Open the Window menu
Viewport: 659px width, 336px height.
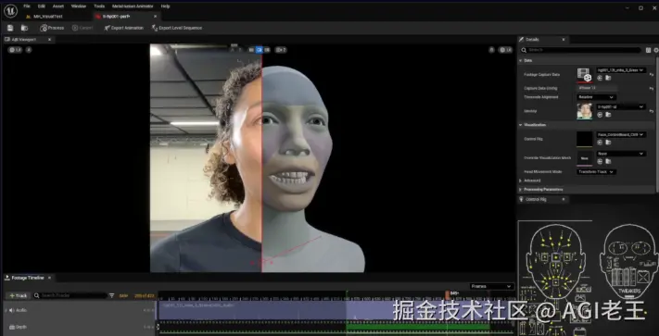(x=79, y=6)
